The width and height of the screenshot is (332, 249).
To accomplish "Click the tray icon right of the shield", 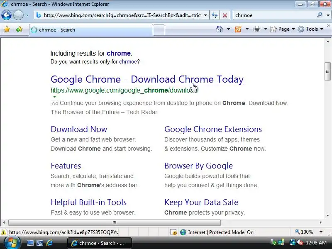I will pos(281,242).
